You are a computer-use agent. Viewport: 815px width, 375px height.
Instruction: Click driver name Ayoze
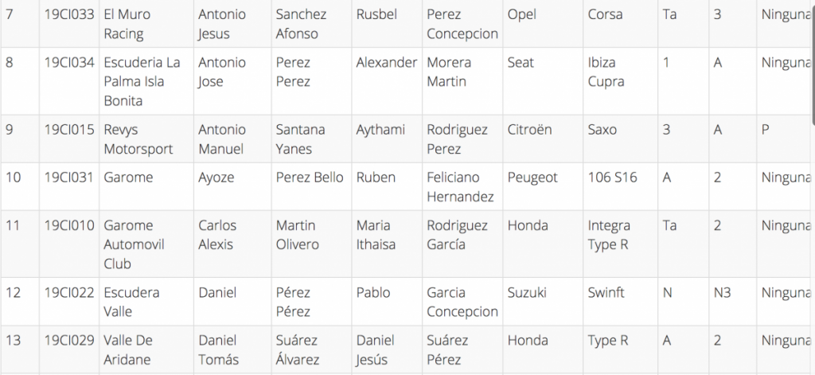216,178
